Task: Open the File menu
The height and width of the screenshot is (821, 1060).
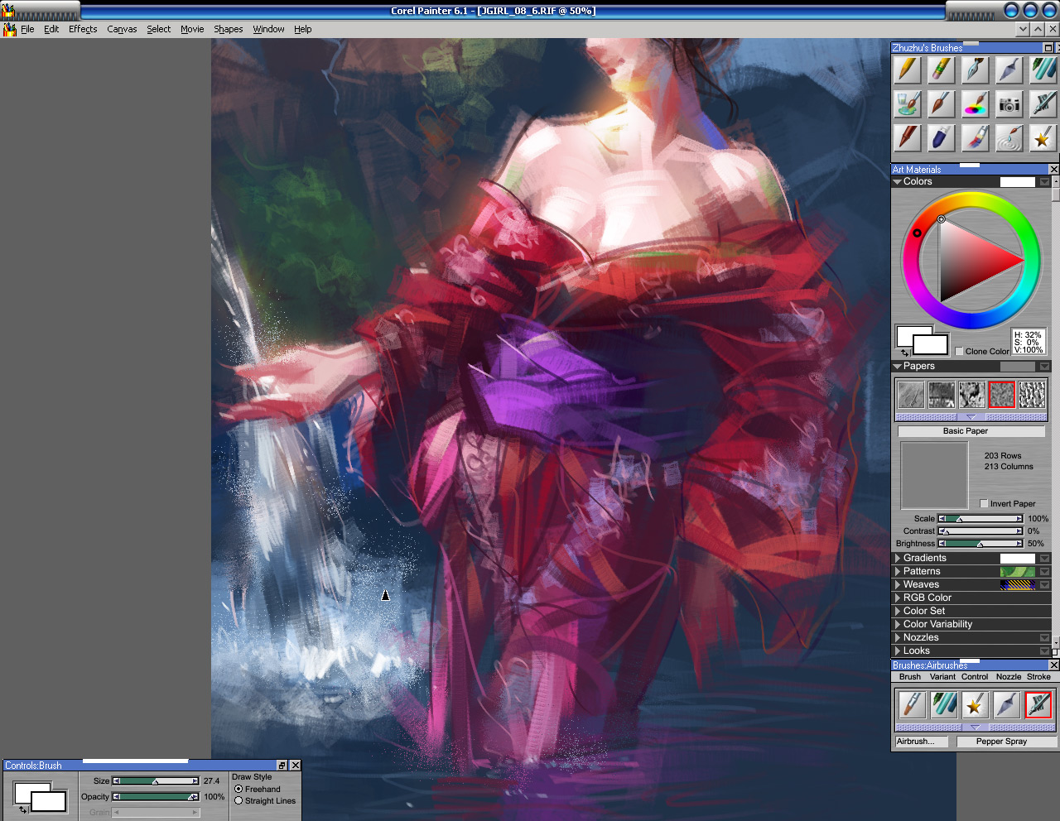Action: coord(27,29)
